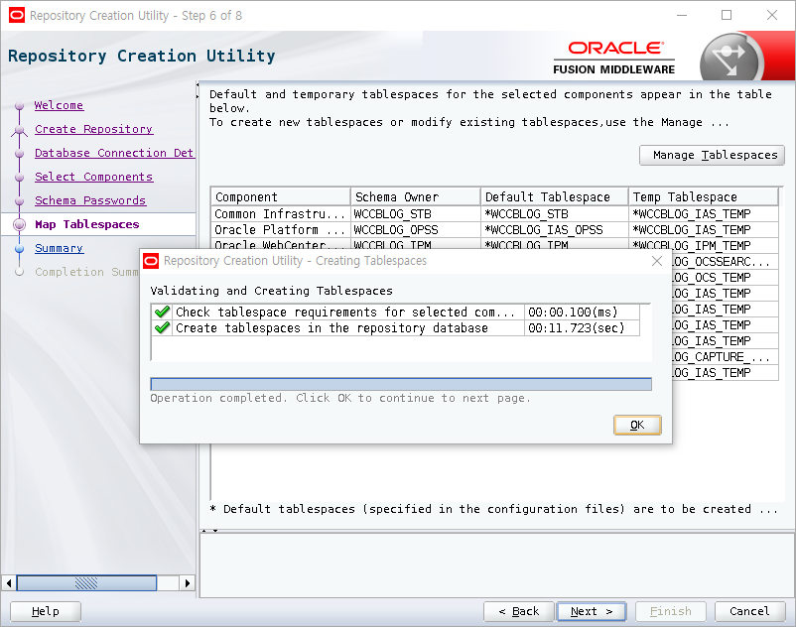
Task: Select Check tablespace requirements row text
Action: (344, 312)
